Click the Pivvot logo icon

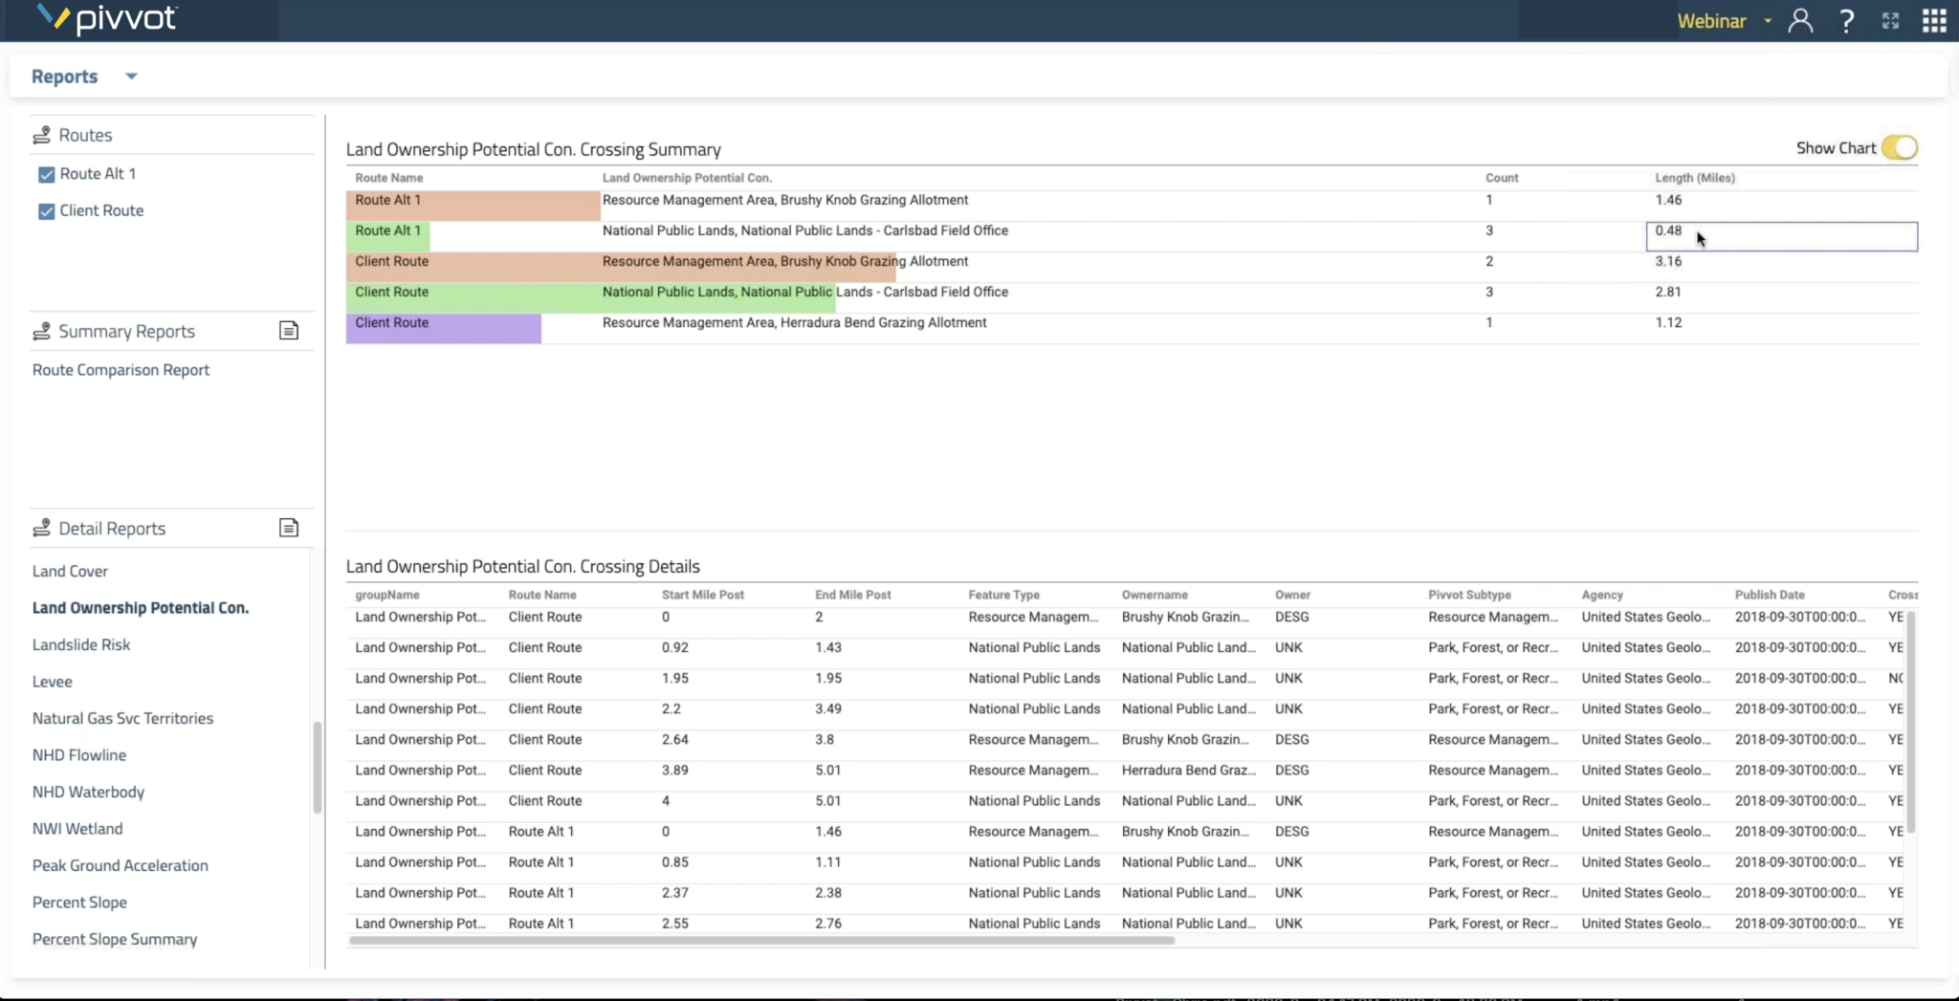point(54,17)
